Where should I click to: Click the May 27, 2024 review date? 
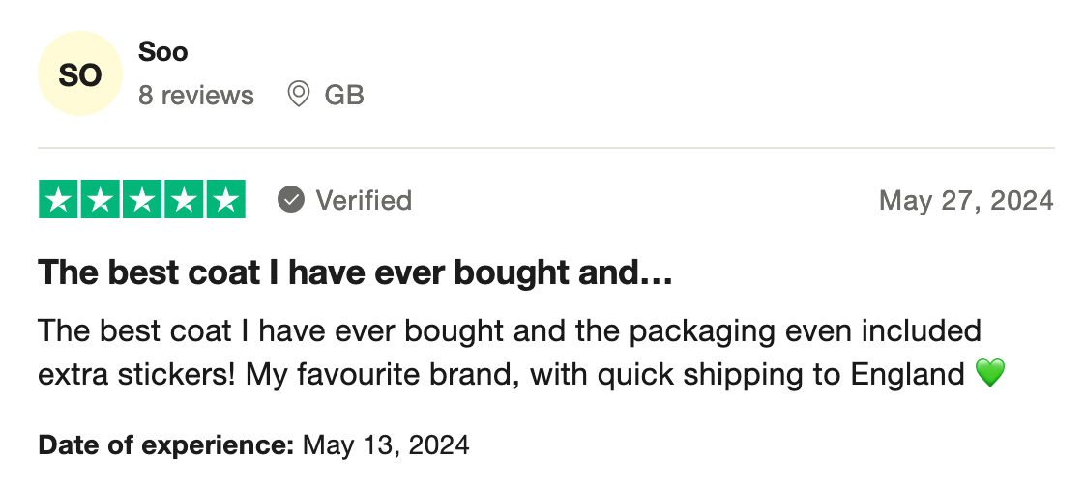pyautogui.click(x=965, y=200)
